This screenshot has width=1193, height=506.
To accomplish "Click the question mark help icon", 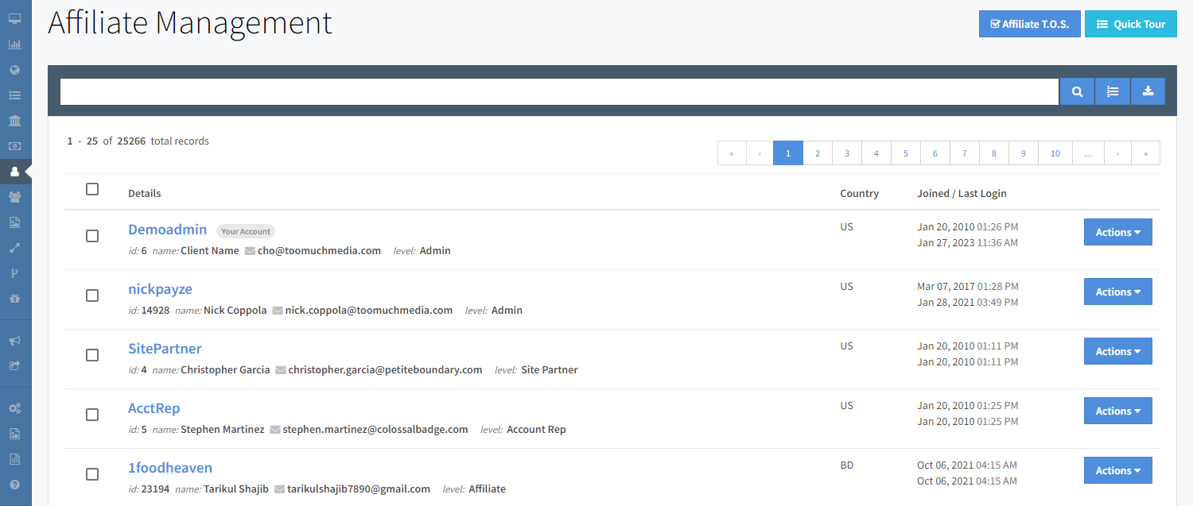I will tap(14, 485).
